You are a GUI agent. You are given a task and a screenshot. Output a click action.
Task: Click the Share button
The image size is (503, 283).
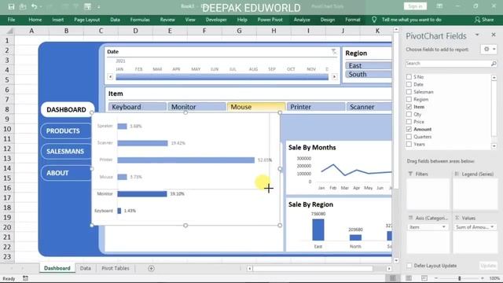click(x=484, y=20)
